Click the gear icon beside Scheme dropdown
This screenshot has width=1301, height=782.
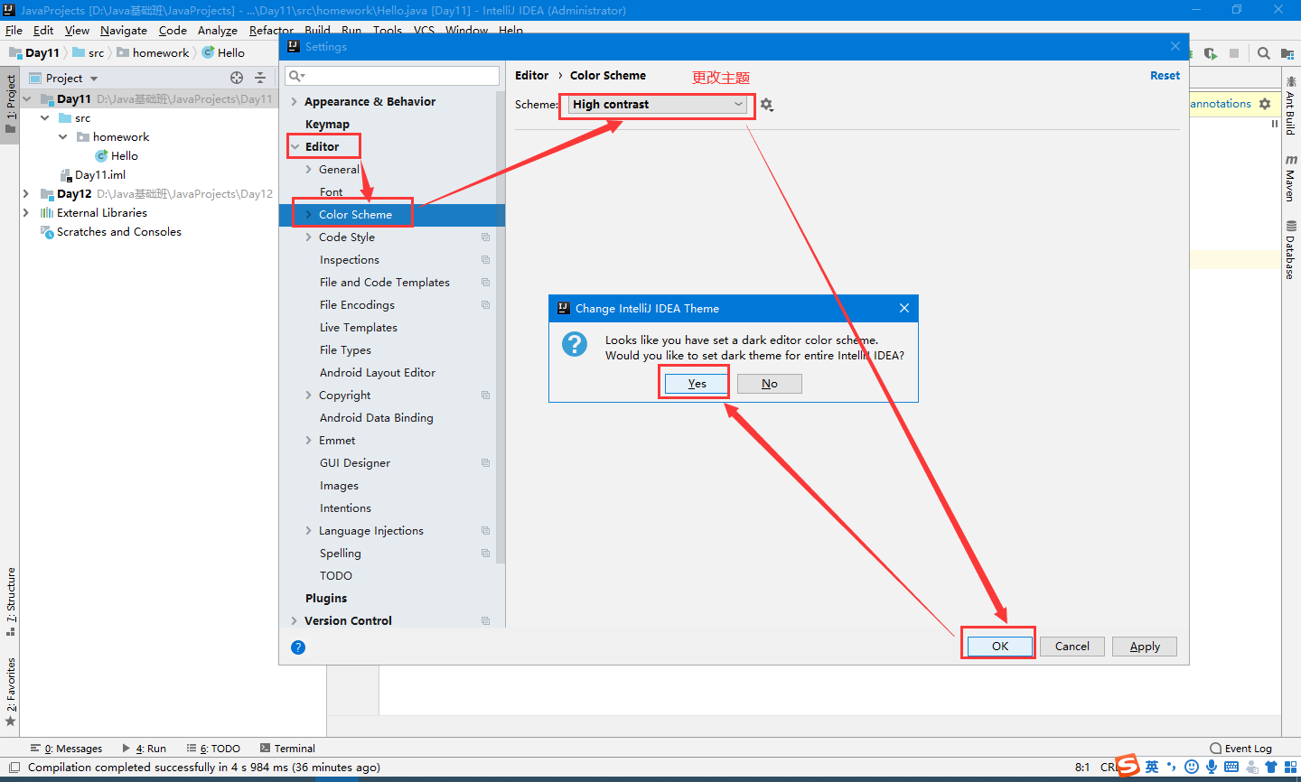coord(766,105)
